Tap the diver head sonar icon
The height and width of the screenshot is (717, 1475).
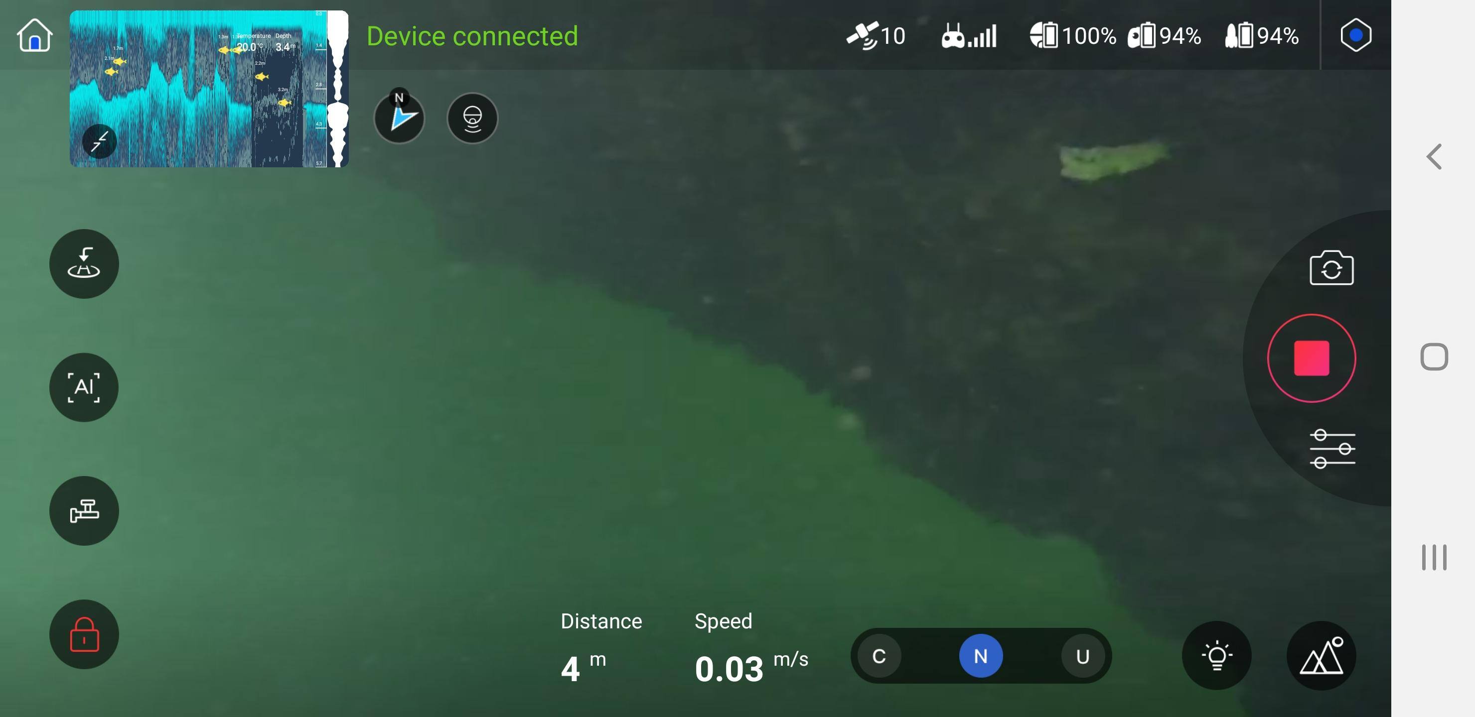pos(472,119)
